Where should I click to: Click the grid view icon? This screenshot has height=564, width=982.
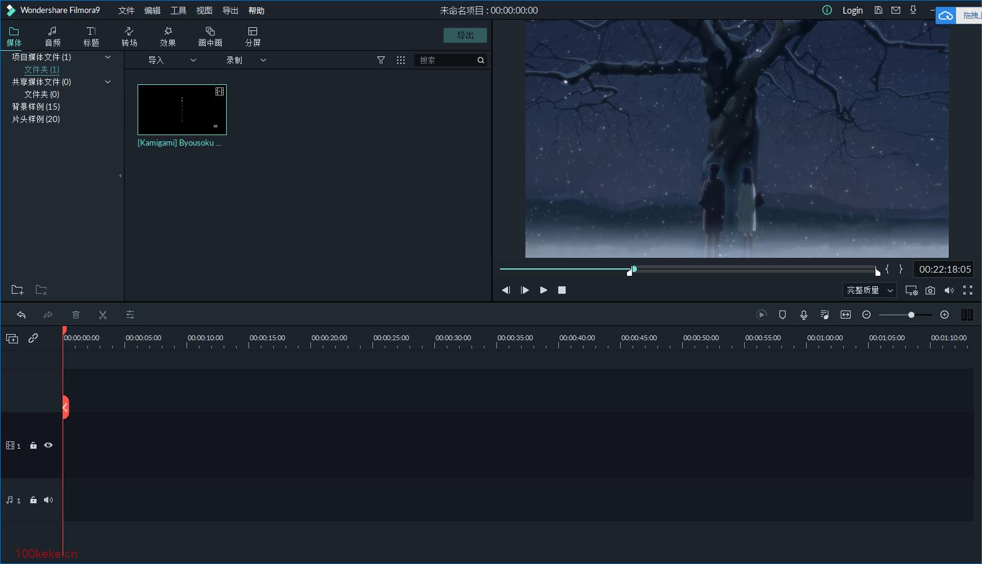tap(401, 60)
